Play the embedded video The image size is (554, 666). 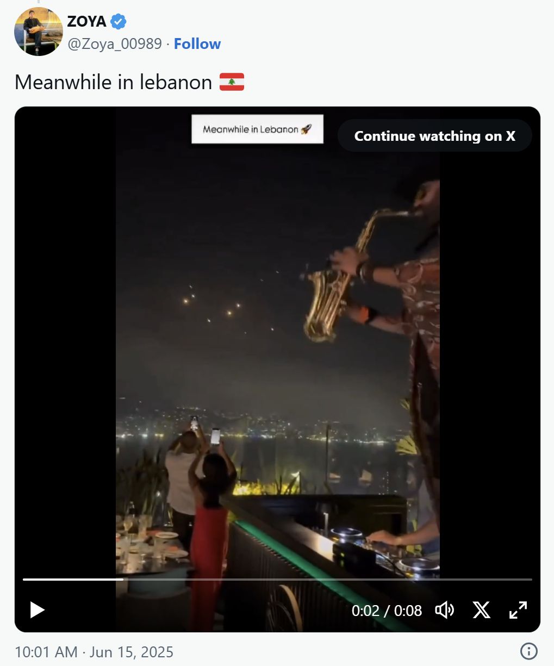tap(37, 610)
